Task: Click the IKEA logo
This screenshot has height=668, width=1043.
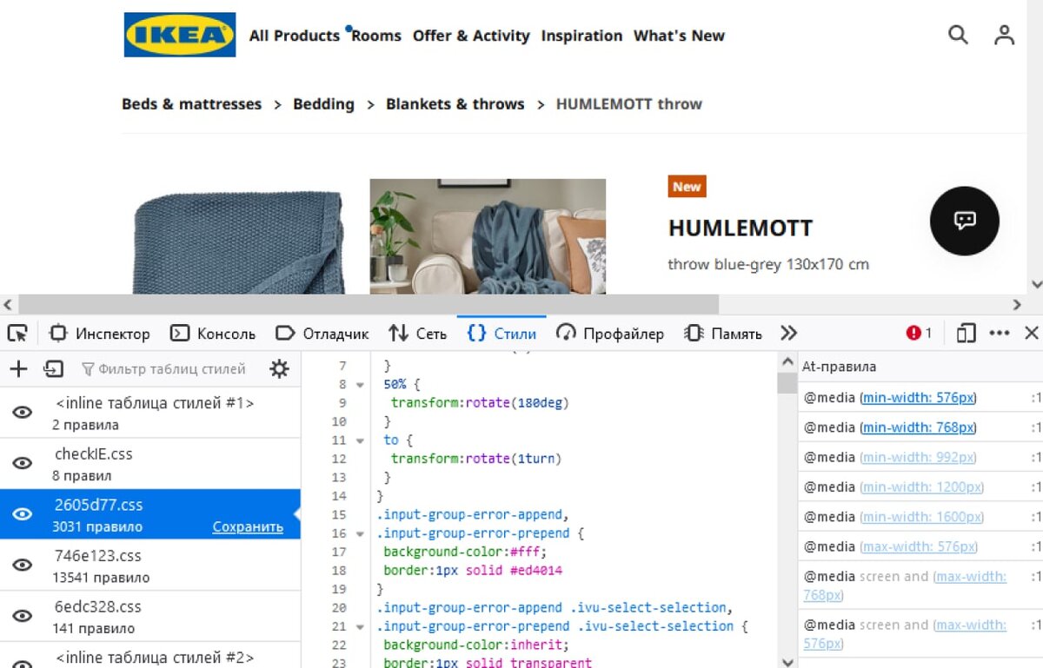Action: click(180, 35)
